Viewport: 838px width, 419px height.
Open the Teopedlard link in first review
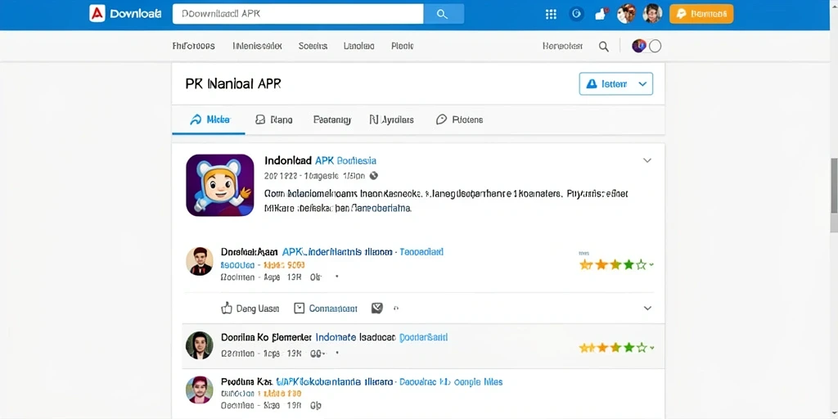point(421,252)
